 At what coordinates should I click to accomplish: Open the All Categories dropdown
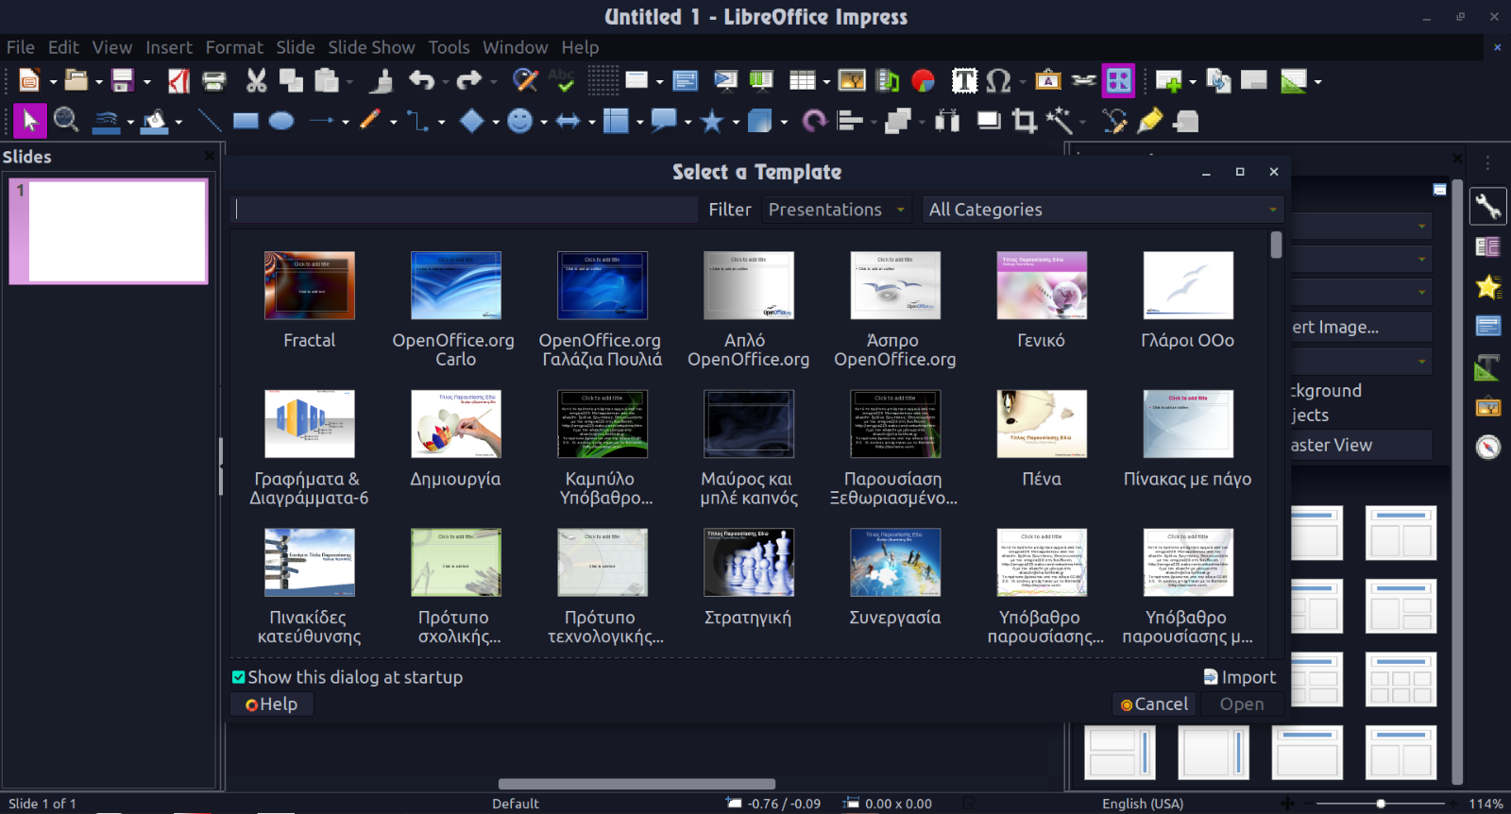pos(1102,210)
